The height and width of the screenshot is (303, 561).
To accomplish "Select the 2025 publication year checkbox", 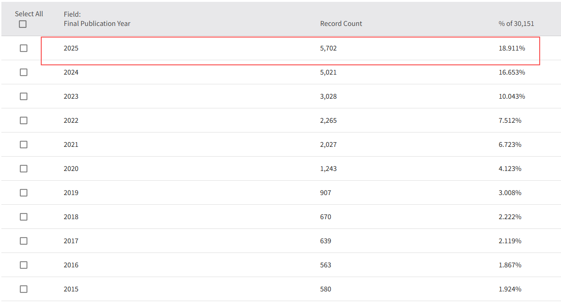I will 24,48.
